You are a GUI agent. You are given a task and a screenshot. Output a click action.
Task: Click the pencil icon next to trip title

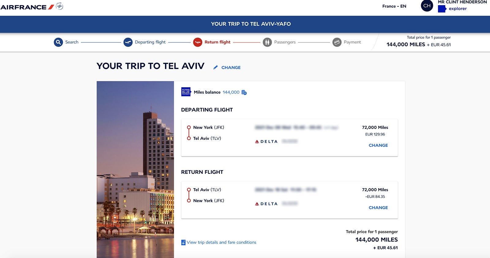pos(216,67)
